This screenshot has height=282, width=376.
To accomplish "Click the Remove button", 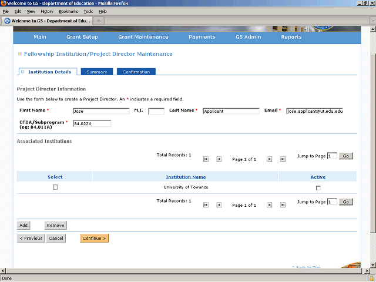I will 55,226.
